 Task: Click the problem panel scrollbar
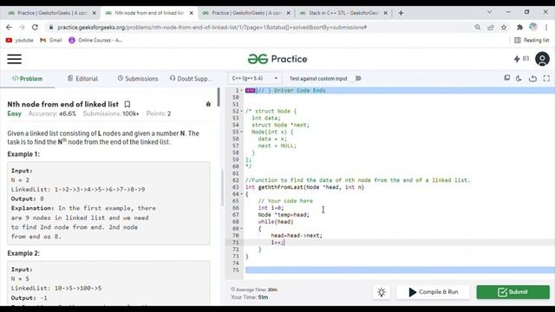point(219,97)
